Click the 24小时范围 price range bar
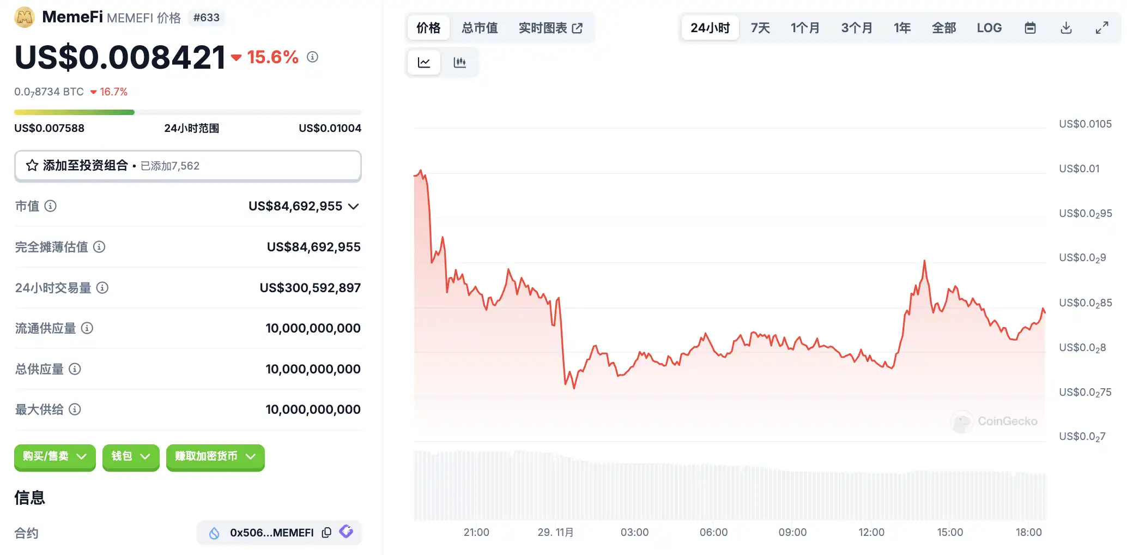The image size is (1127, 555). pos(187,112)
